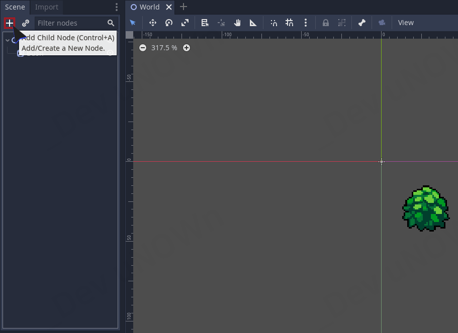Activate the Scale Mode tool
Image resolution: width=458 pixels, height=333 pixels.
[x=185, y=23]
